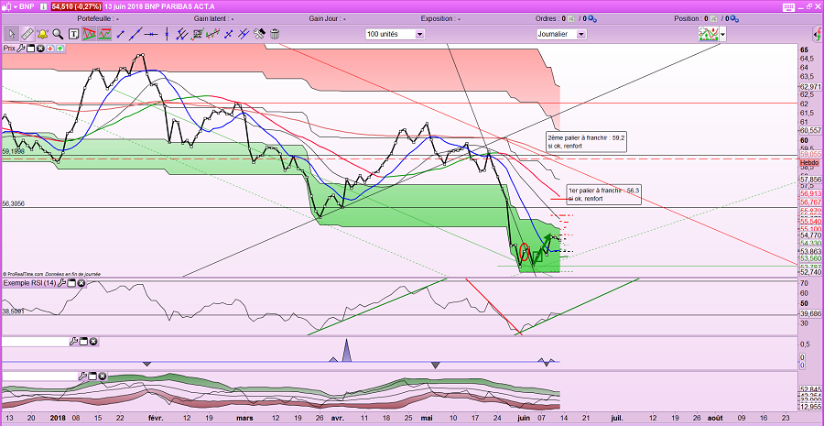This screenshot has width=824, height=426.
Task: Choose the text annotation tool
Action: click(73, 34)
